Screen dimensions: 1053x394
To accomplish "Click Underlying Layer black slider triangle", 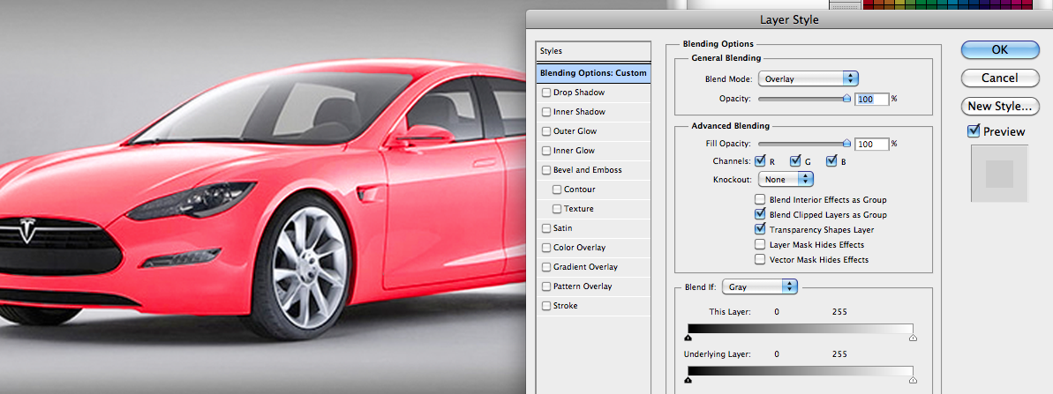I will [x=688, y=380].
